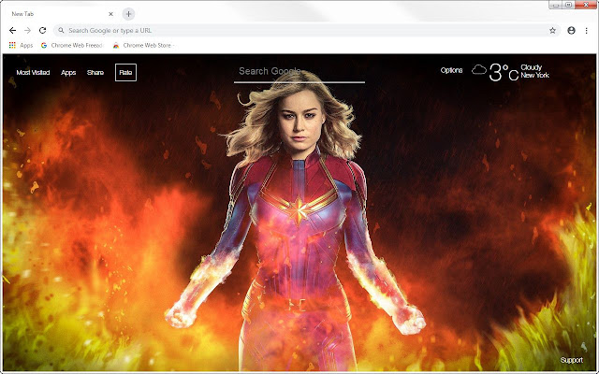Image resolution: width=599 pixels, height=374 pixels.
Task: Open the Chrome Web Store bookmark
Action: point(143,45)
